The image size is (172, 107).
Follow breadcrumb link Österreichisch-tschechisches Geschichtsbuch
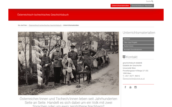[x=45, y=25]
